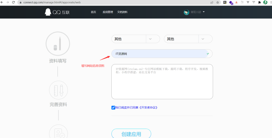Click the site description text area
The height and width of the screenshot is (138, 272).
click(x=162, y=82)
